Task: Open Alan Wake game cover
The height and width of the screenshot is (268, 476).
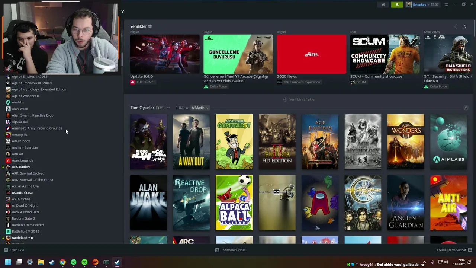Action: click(148, 203)
